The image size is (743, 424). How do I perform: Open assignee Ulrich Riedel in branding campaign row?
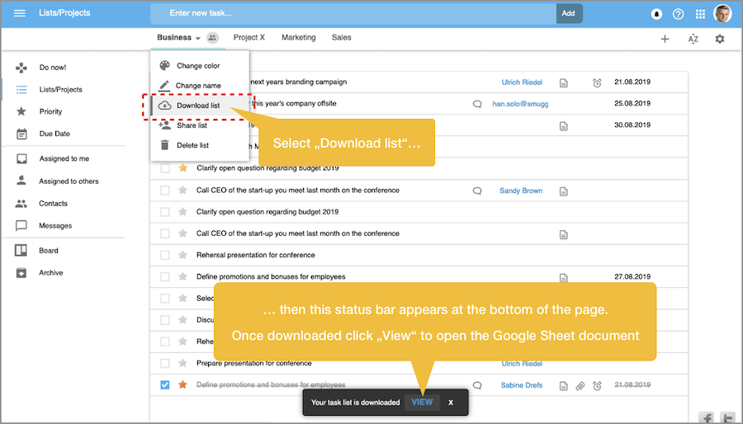pyautogui.click(x=523, y=82)
